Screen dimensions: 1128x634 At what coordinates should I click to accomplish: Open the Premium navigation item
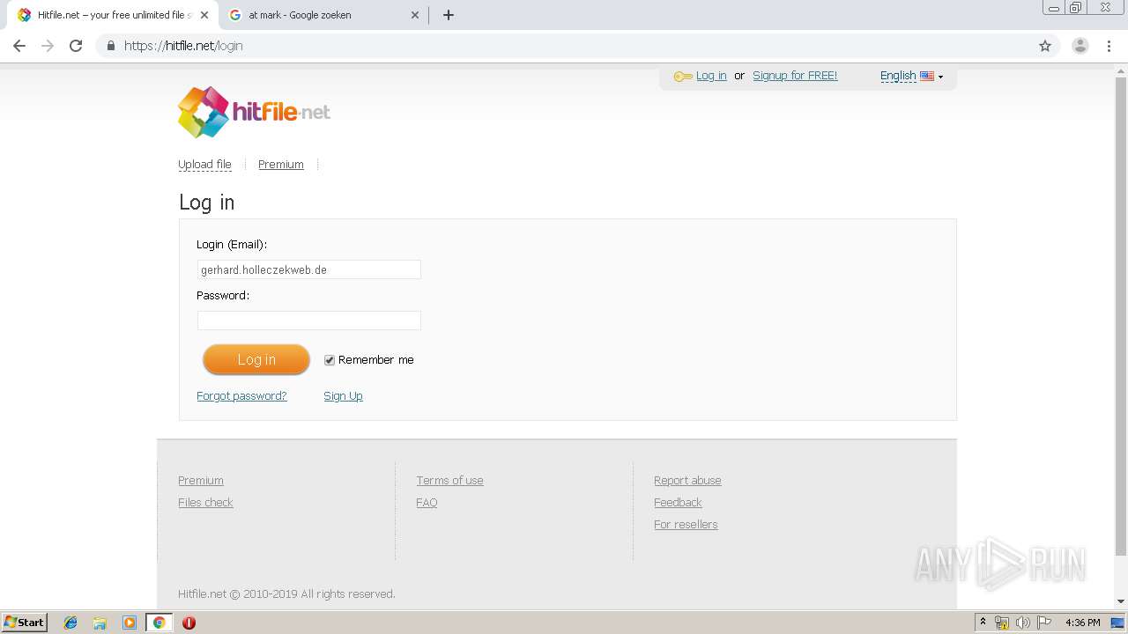pyautogui.click(x=281, y=165)
